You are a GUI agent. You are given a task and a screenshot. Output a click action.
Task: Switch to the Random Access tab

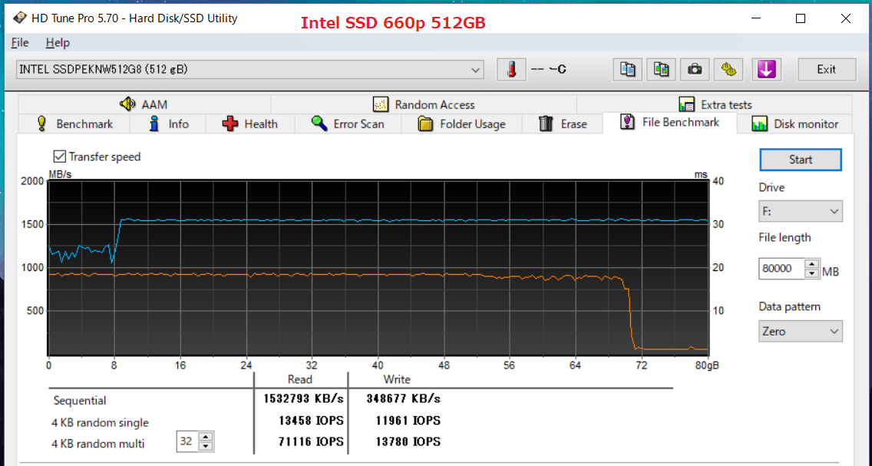tap(424, 104)
